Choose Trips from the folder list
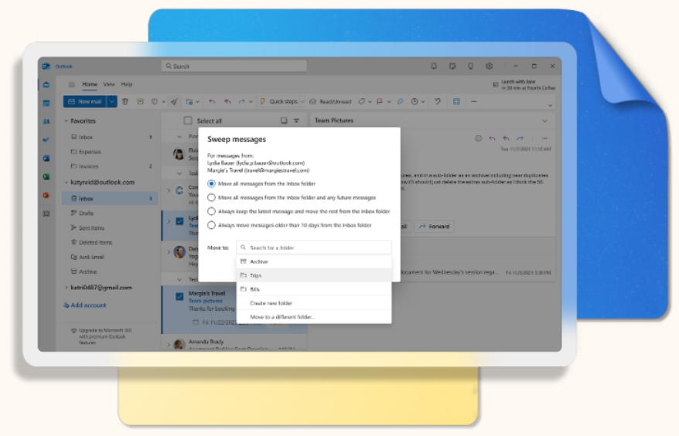This screenshot has width=679, height=436. (255, 275)
